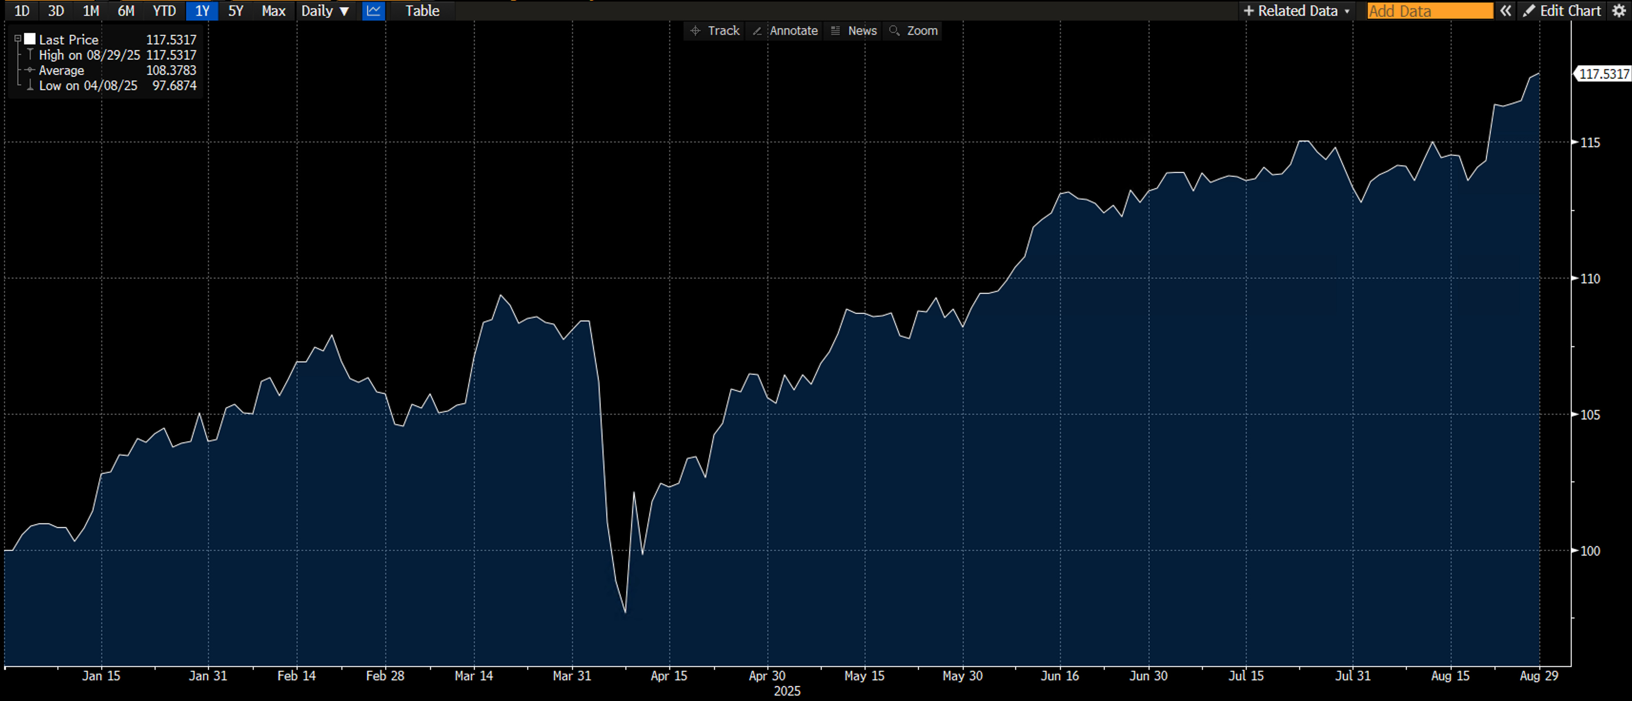Image resolution: width=1632 pixels, height=701 pixels.
Task: Collapse the Last Price legend tree
Action: click(18, 39)
